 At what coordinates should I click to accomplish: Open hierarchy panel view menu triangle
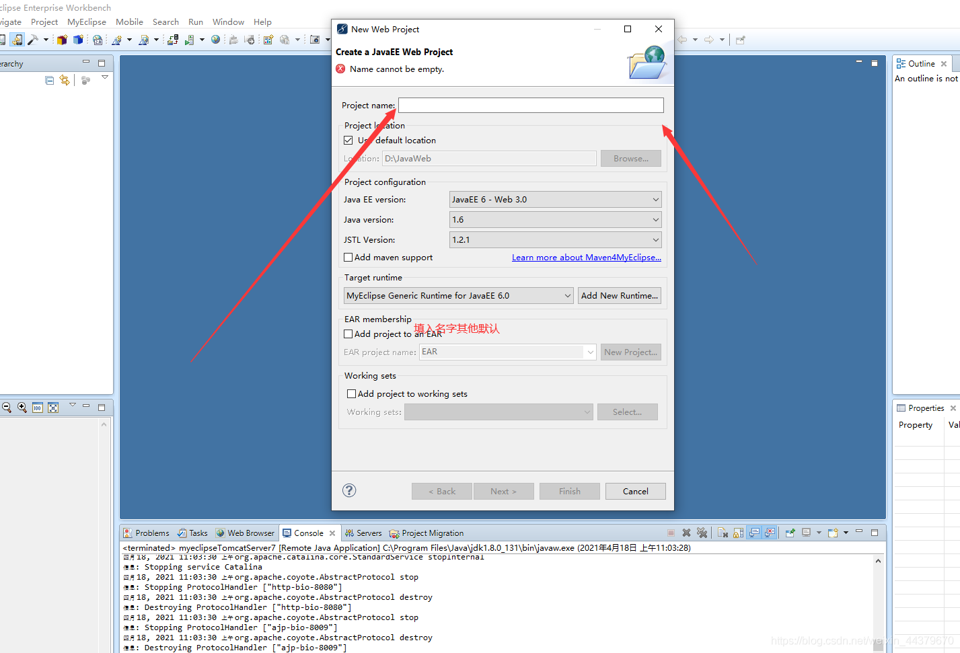coord(105,77)
